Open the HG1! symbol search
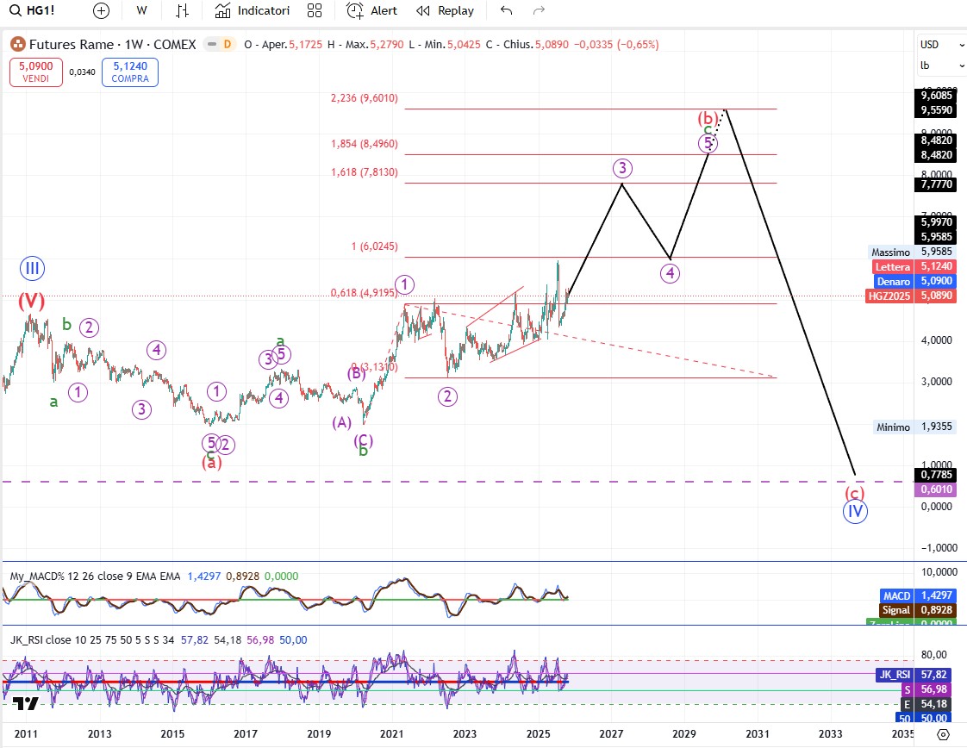 tap(34, 10)
